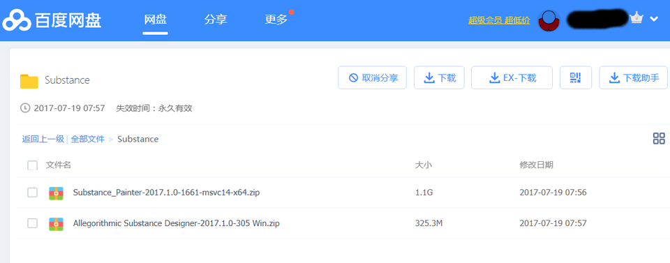Viewport: 670px width, 263px height.
Task: Show the QR code for the share
Action: coord(576,77)
